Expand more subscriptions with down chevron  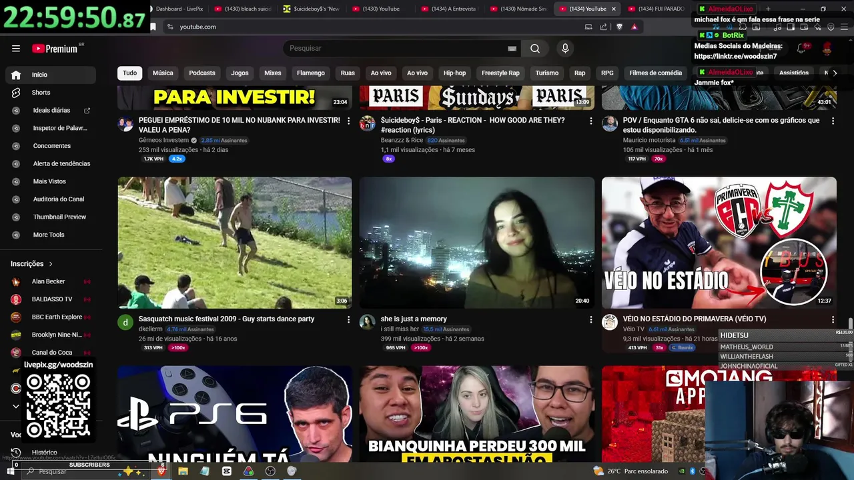click(x=16, y=406)
